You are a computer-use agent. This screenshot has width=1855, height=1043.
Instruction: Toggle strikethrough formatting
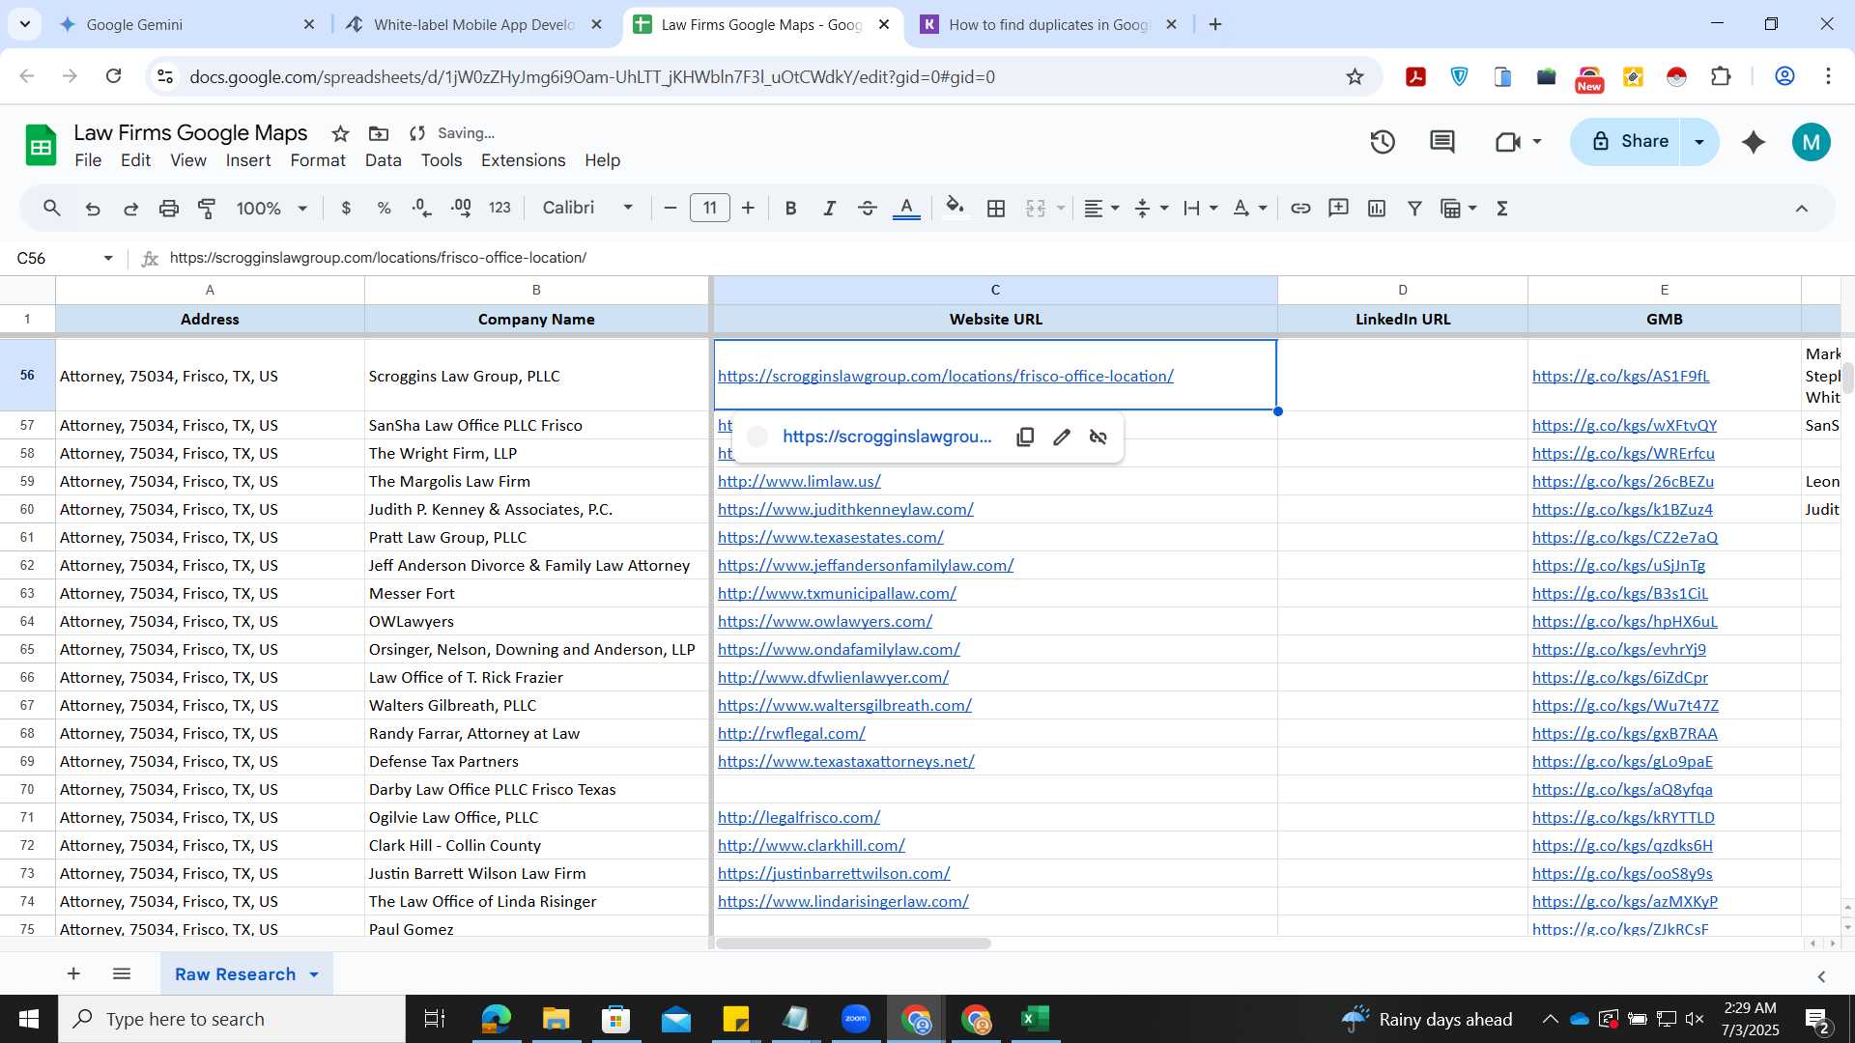pos(868,208)
